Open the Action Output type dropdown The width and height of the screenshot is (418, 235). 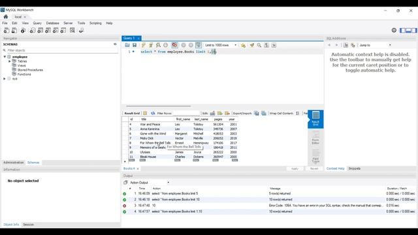click(x=150, y=183)
